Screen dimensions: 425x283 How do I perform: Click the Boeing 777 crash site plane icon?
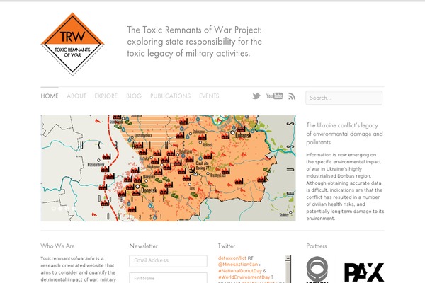point(193,171)
